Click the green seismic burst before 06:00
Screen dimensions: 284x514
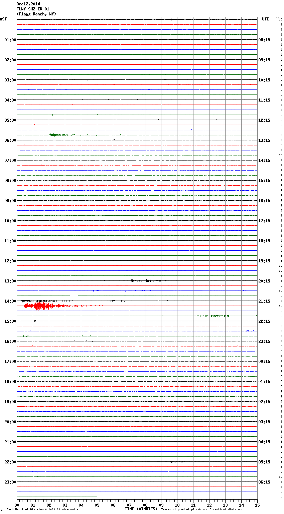tap(62, 135)
